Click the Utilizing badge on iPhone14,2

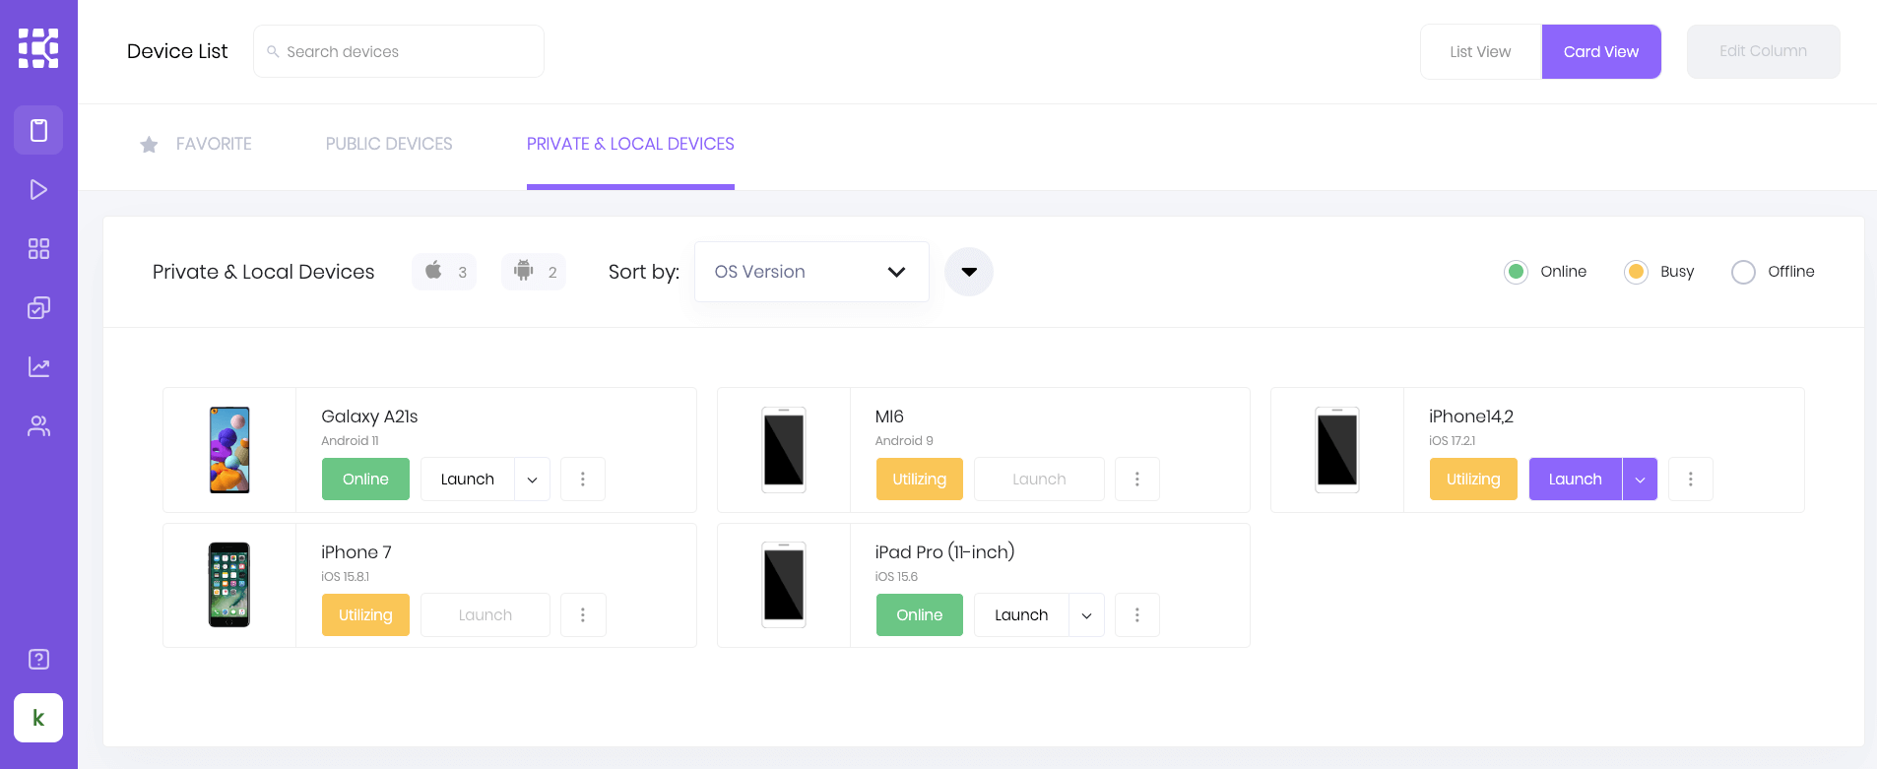click(x=1473, y=480)
